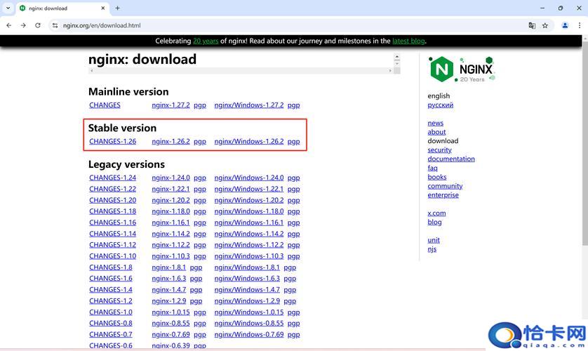
Task: Open the documentation link in sidebar
Action: 451,159
